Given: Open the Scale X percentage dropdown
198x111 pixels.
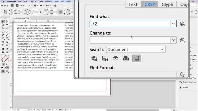Looking at the screenshot, I should pyautogui.click(x=57, y=10).
